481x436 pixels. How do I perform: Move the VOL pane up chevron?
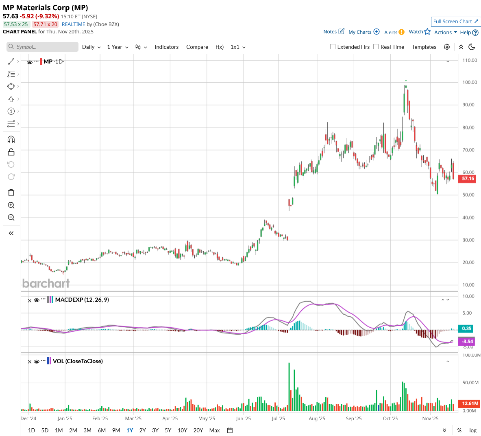[x=448, y=361]
